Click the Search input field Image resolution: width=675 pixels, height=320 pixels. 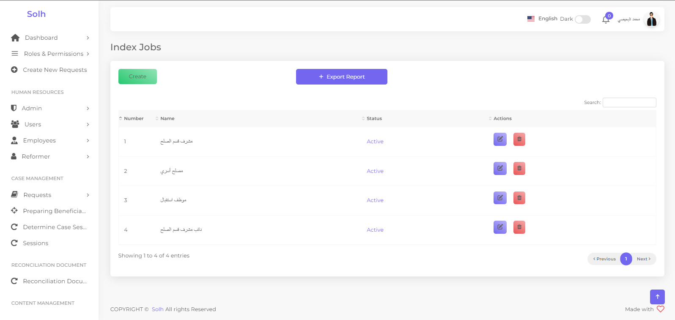click(629, 102)
